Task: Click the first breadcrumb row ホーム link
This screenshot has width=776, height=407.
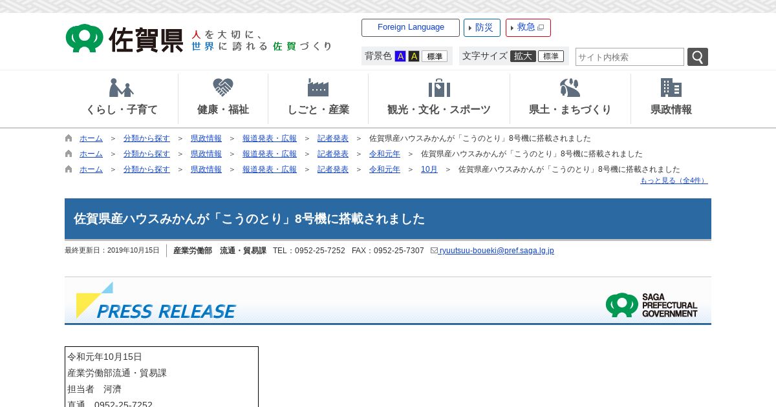Action: 91,138
